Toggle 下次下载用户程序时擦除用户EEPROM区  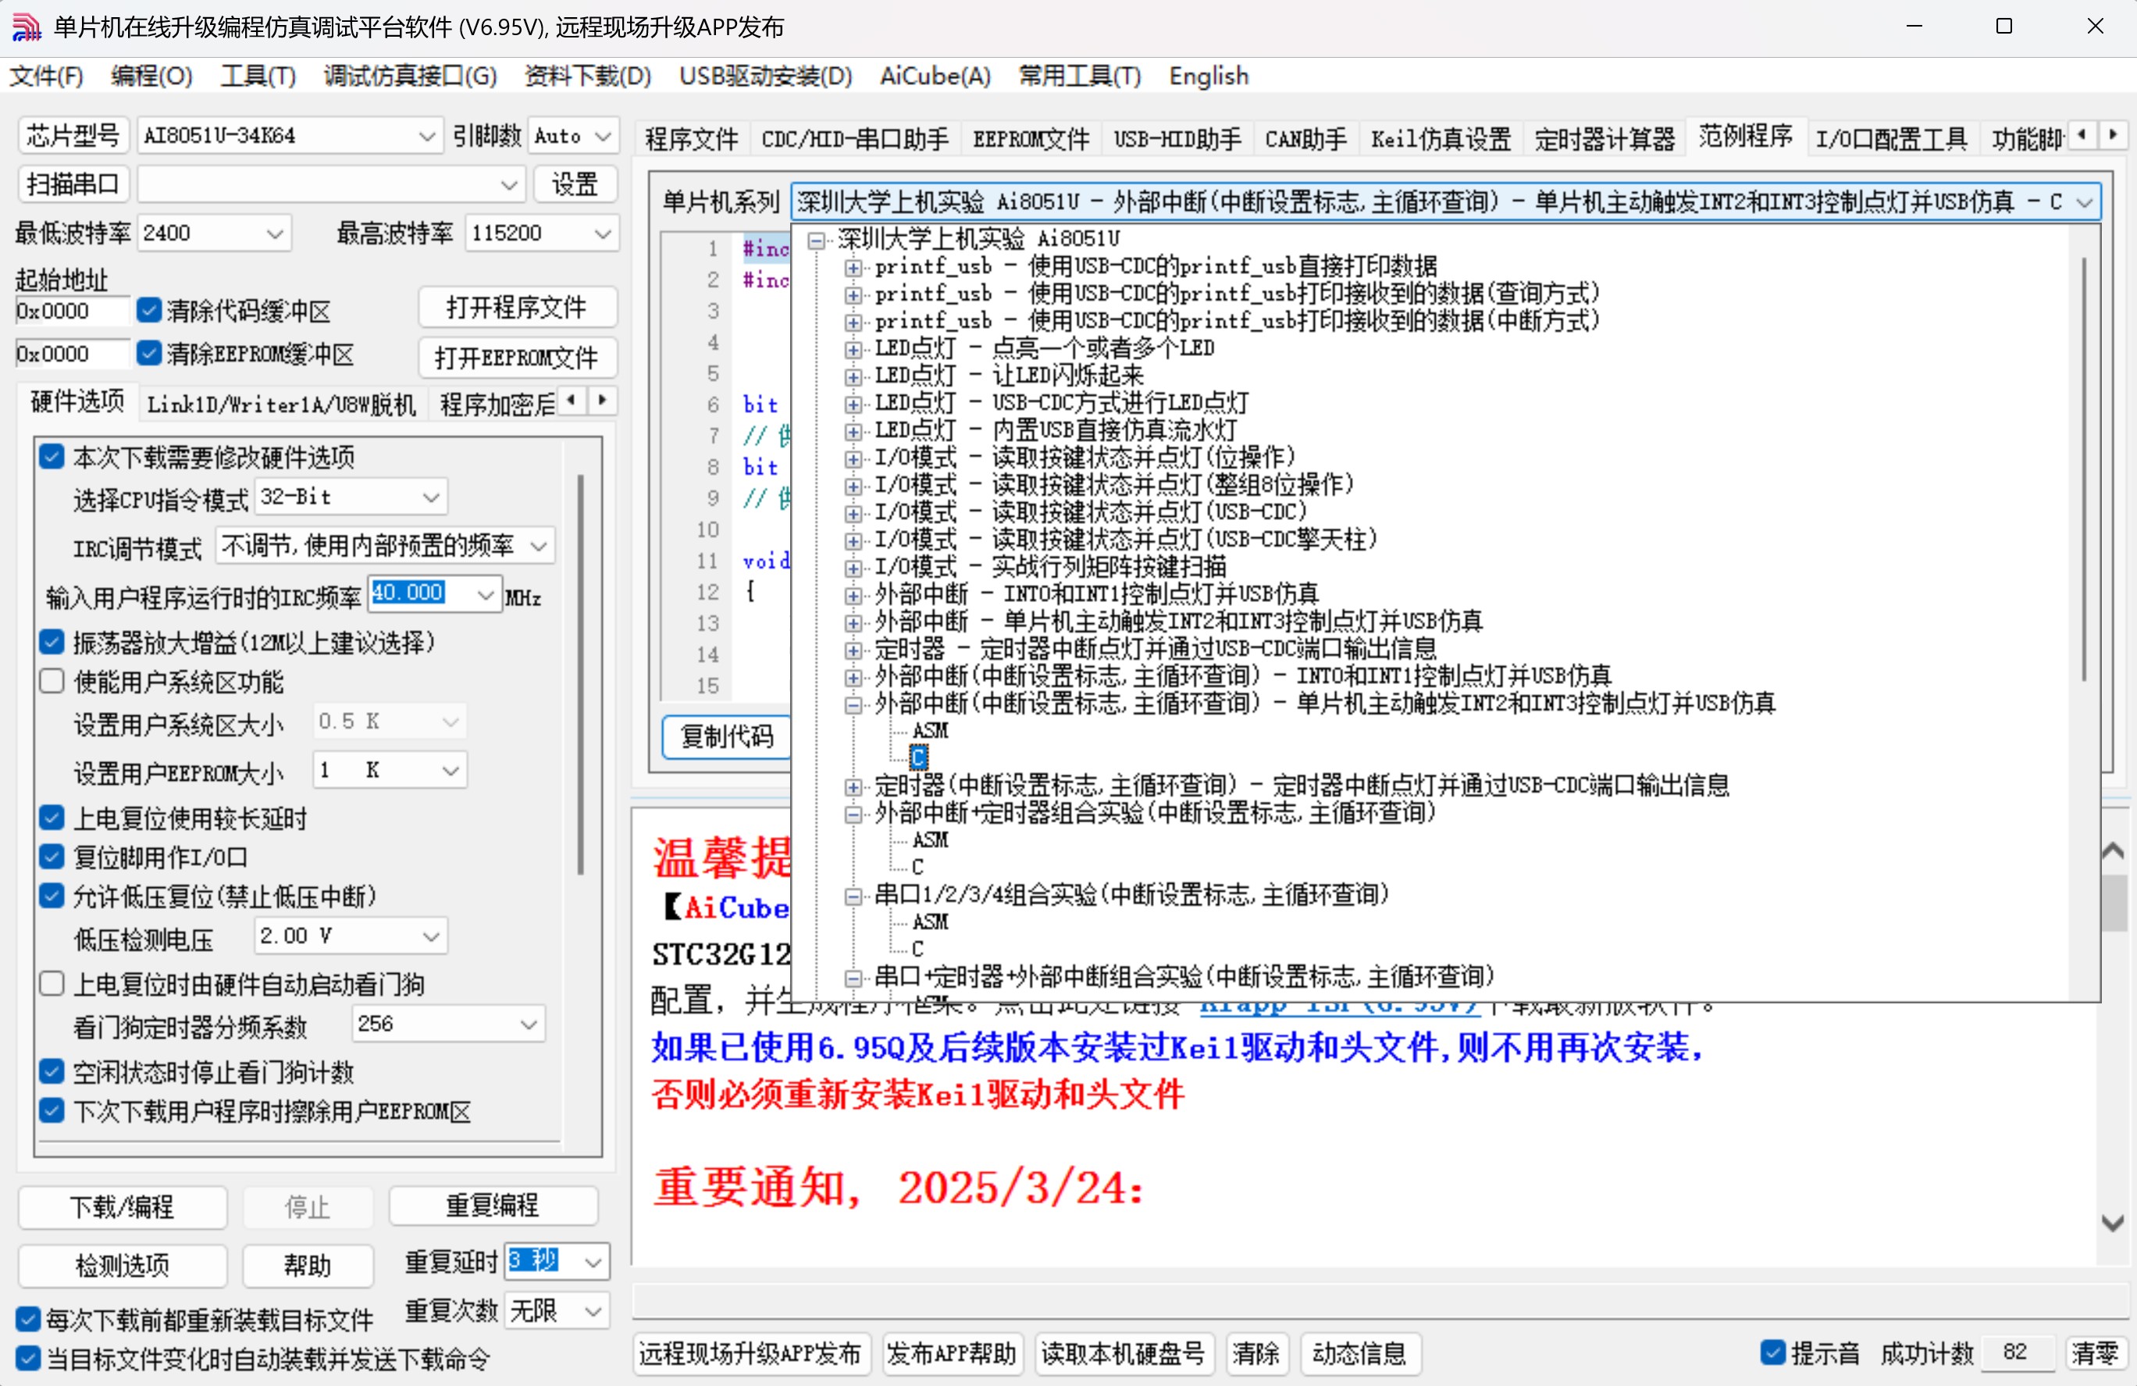pos(52,1110)
